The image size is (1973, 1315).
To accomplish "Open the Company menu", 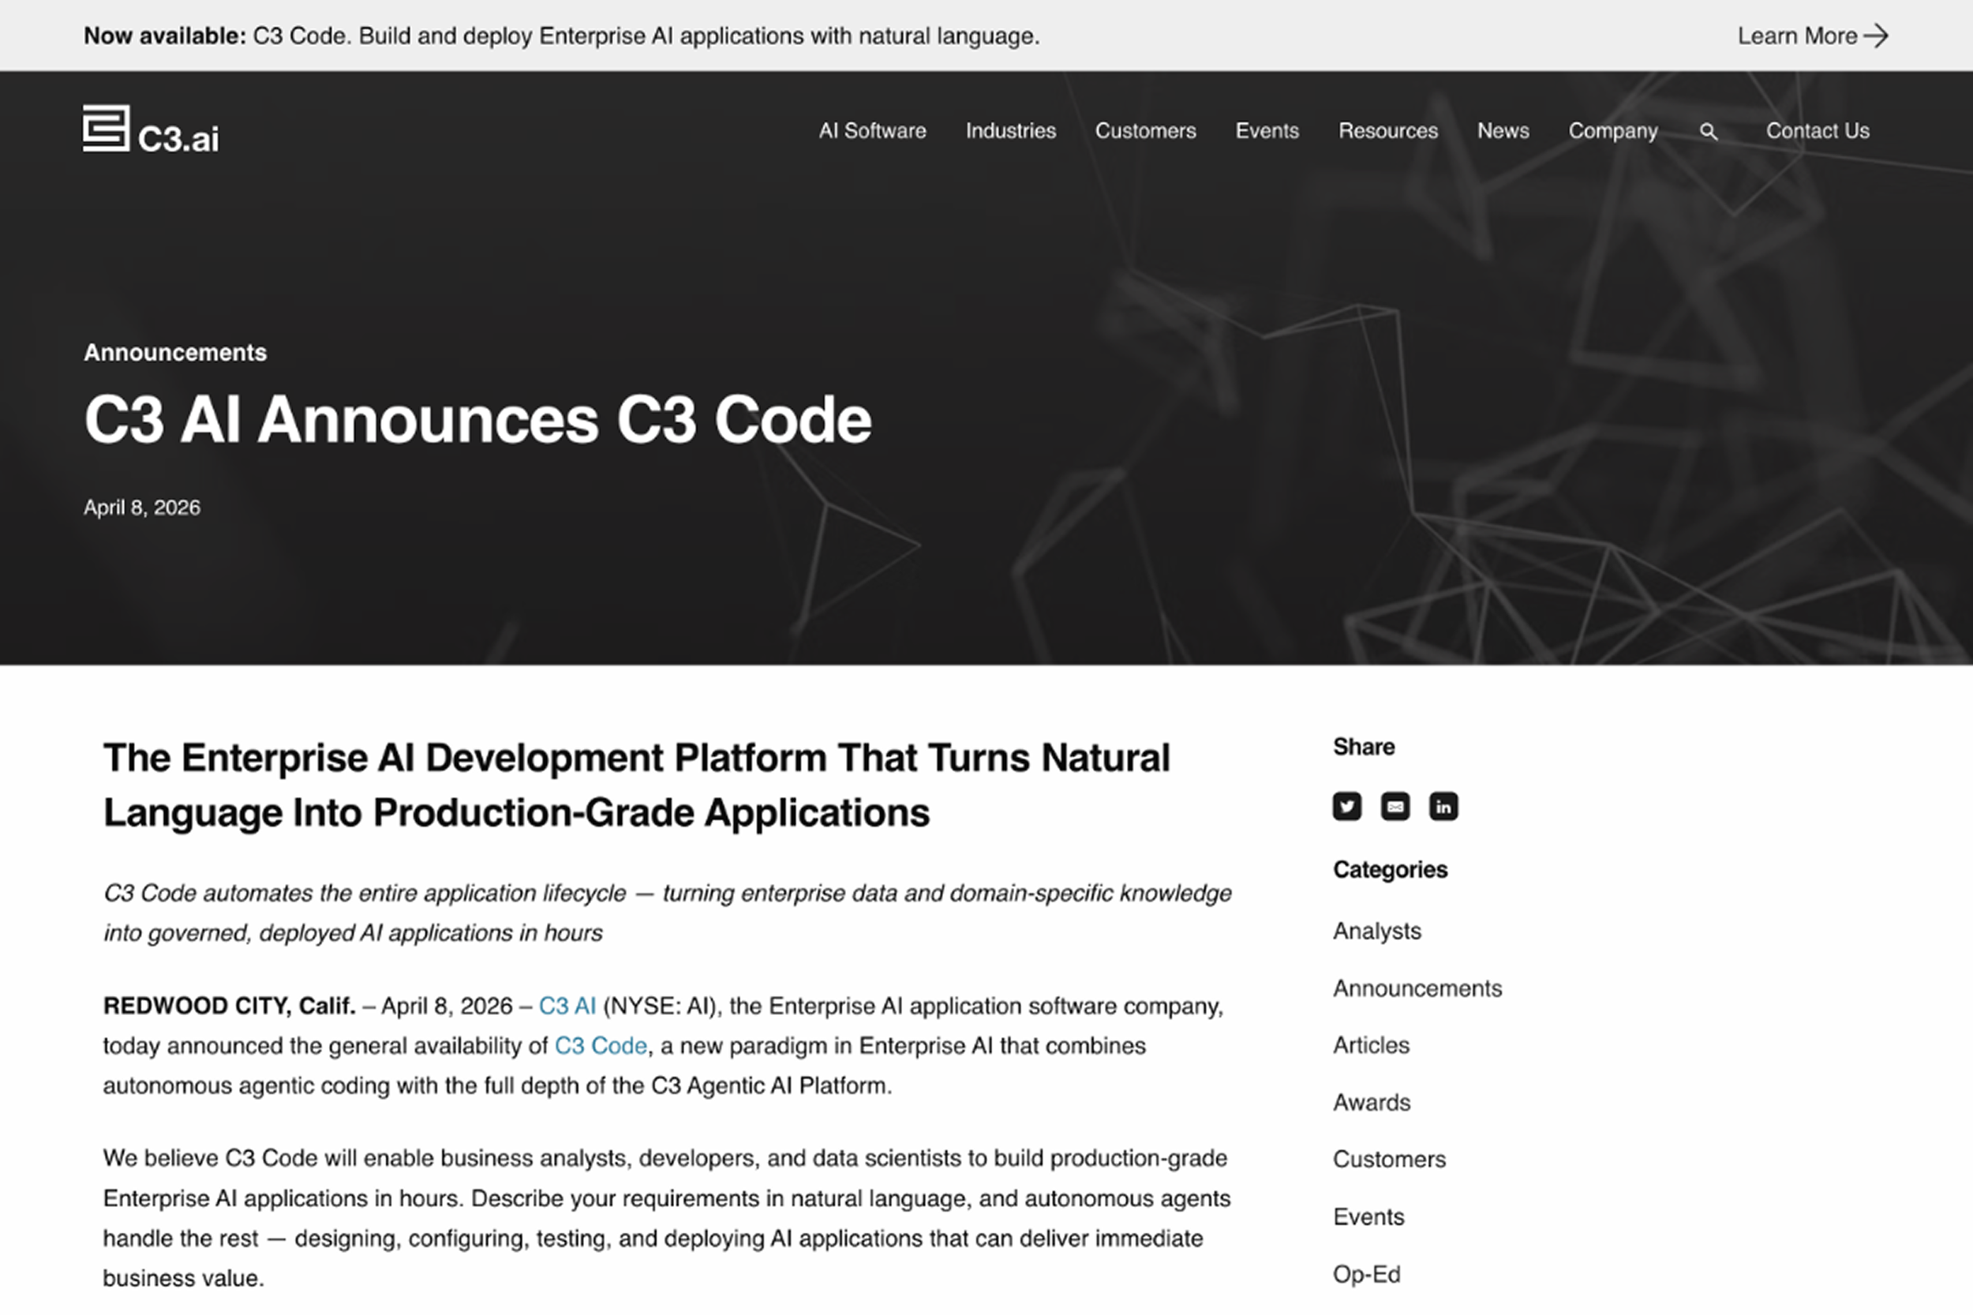I will click(1612, 132).
